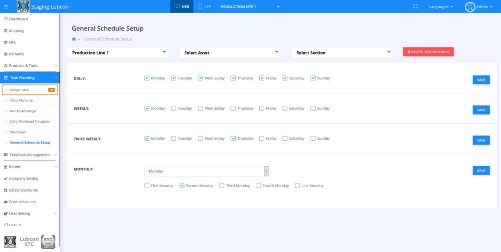
Task: Switch to the APP tab
Action: 204,7
